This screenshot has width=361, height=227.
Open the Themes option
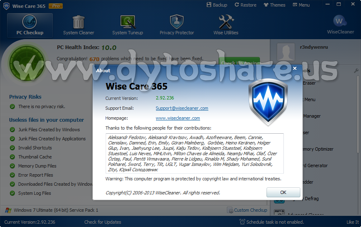(274, 5)
